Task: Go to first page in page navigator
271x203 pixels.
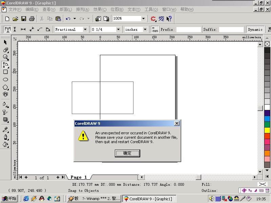Action: click(20, 177)
